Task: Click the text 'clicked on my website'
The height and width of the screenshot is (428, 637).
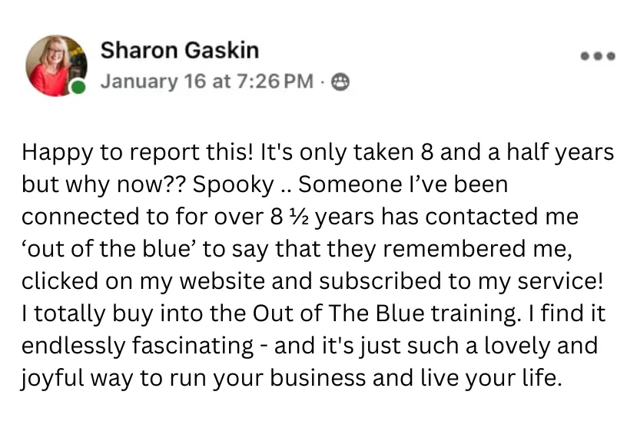Action: (144, 281)
